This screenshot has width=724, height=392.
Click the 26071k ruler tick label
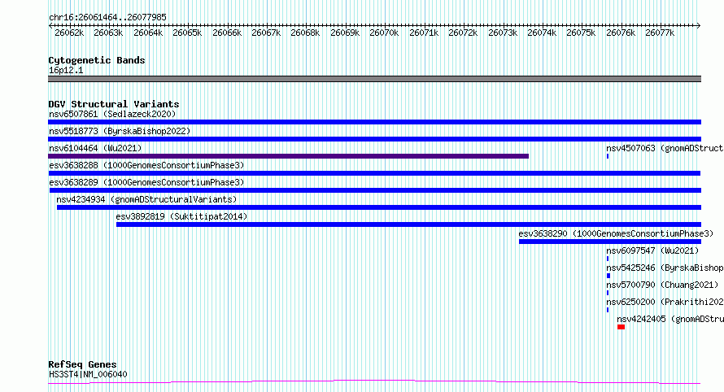[424, 33]
